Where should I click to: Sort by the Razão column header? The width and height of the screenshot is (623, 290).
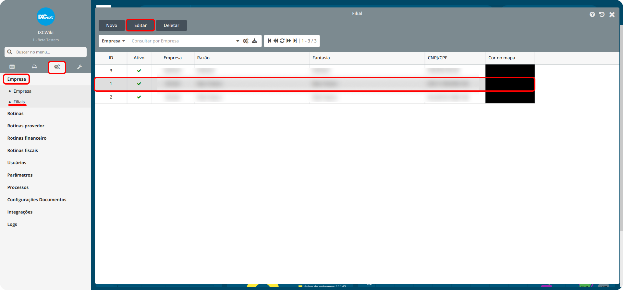tap(252, 58)
